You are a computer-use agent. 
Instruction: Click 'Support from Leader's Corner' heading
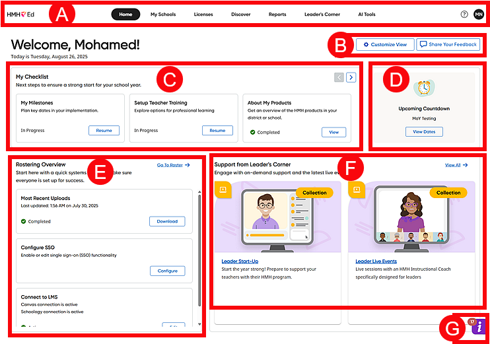(252, 164)
